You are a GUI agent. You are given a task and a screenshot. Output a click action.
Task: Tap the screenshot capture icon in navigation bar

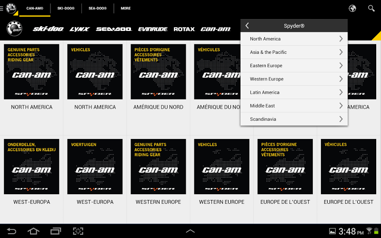tap(78, 231)
